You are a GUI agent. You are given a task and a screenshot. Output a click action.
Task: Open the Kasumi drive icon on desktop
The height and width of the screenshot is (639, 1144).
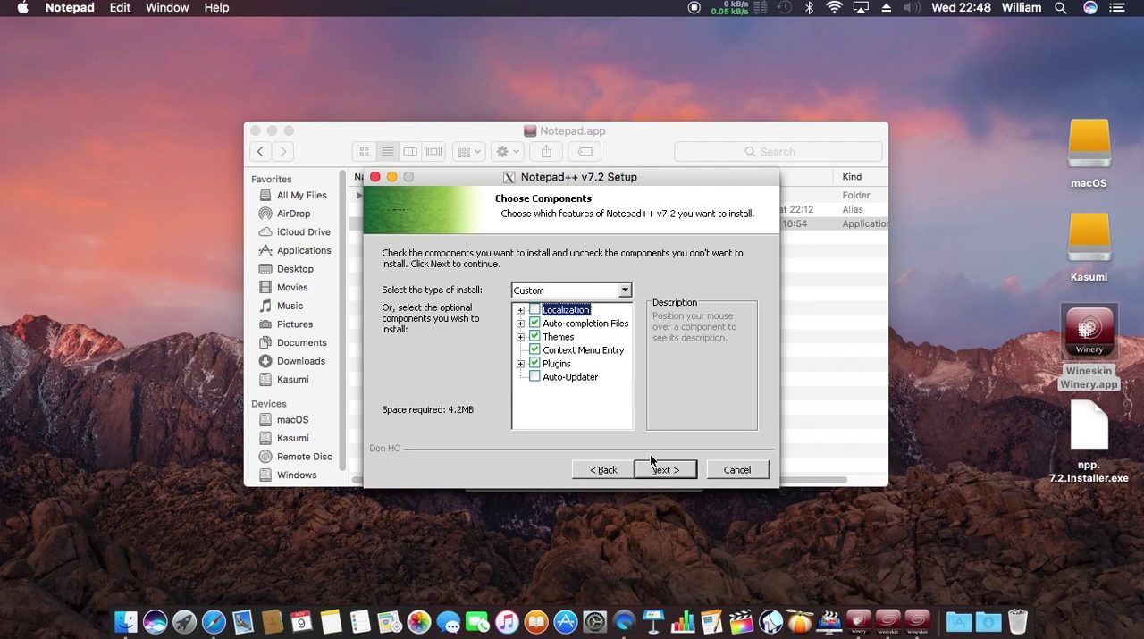point(1089,239)
